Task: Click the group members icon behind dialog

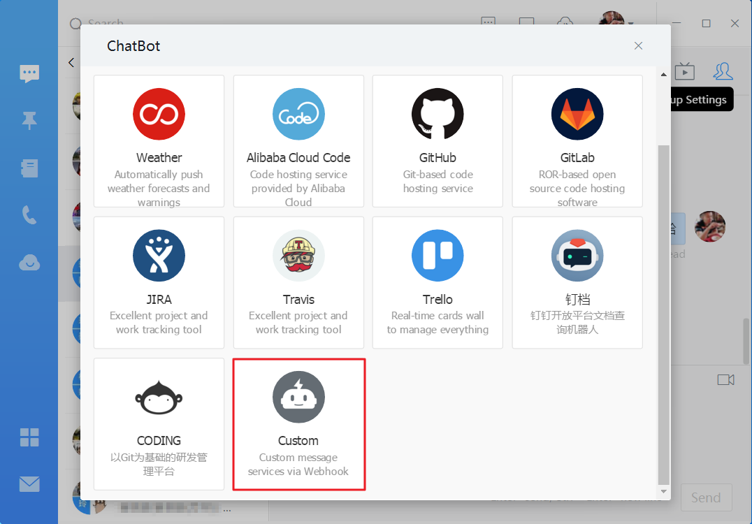Action: coord(723,71)
